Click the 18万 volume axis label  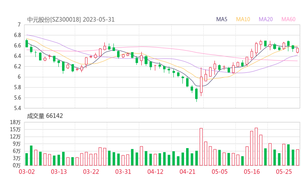click(15, 122)
